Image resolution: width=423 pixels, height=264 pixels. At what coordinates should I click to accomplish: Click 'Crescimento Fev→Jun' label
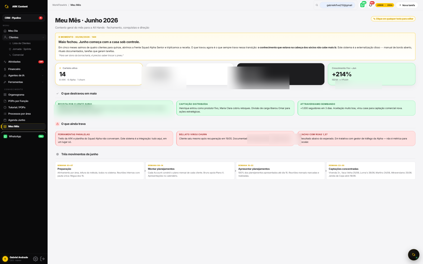pyautogui.click(x=344, y=68)
